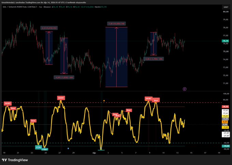Click the Bear label near date 6
Viewport: 232px width, 165px height.
[129, 110]
